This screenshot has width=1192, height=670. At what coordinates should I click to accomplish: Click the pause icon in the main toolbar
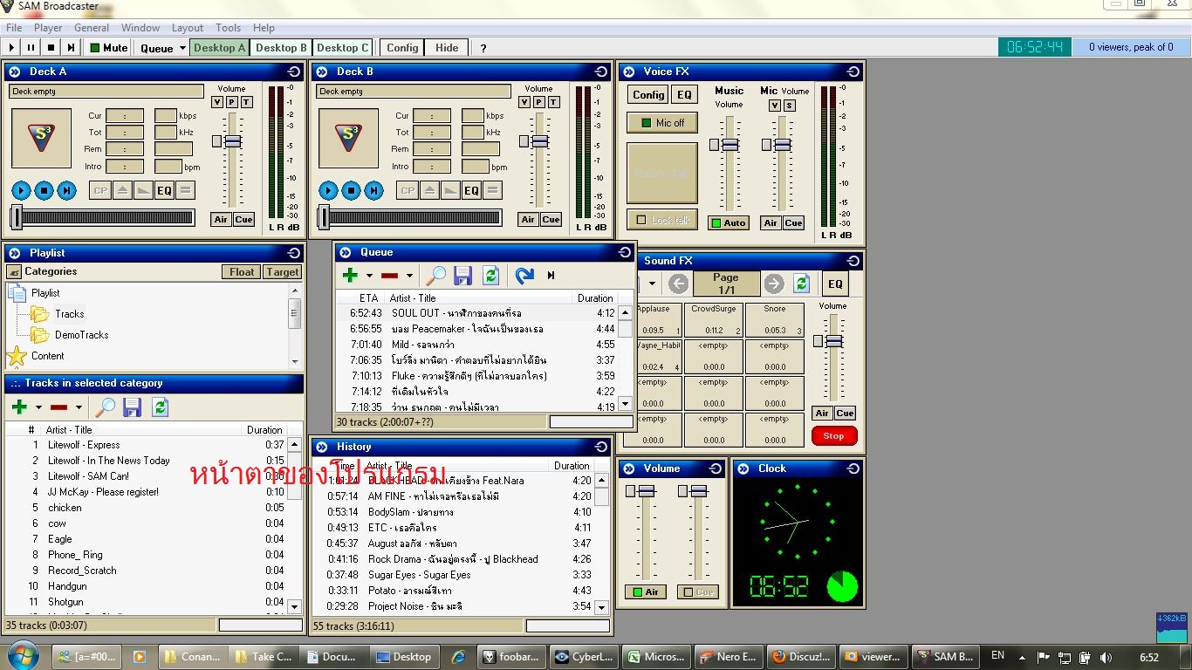click(x=31, y=48)
